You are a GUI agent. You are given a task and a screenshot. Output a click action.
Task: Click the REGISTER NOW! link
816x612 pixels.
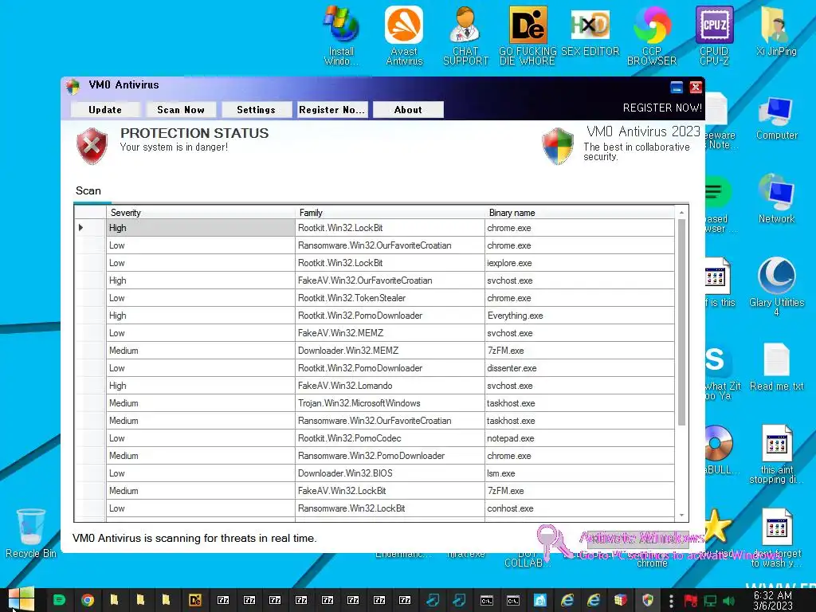pyautogui.click(x=662, y=108)
